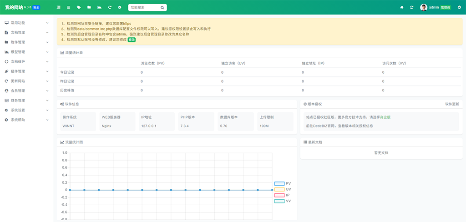Expand the 常用功能 sidebar menu
The width and height of the screenshot is (466, 222).
pos(26,23)
